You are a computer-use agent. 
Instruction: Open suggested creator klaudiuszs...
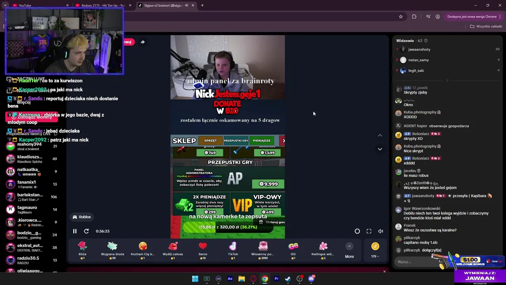coord(32,159)
